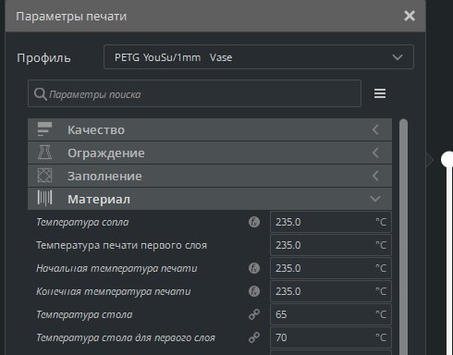
Task: Click the fx icon beside Начальная температура печати
Action: (254, 268)
